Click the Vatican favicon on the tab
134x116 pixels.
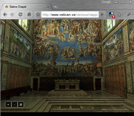(x=7, y=7)
